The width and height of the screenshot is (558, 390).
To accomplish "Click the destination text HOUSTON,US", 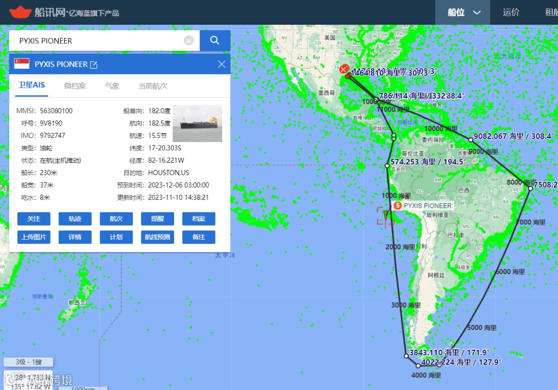I will click(x=168, y=173).
